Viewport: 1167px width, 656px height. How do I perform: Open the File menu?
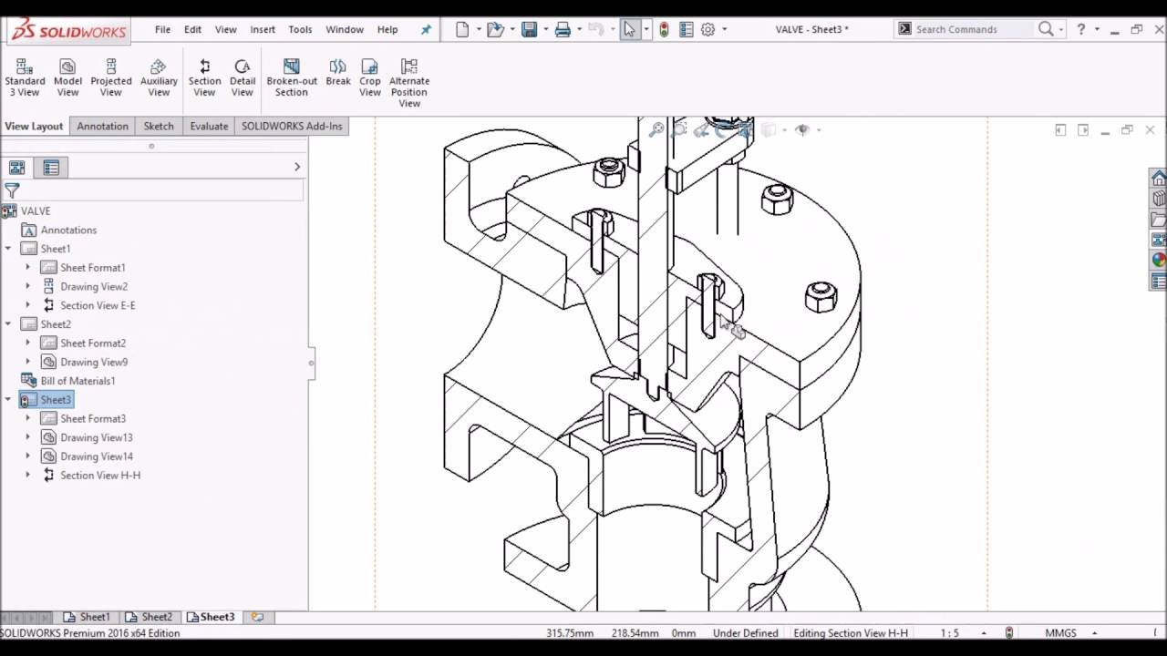[162, 29]
